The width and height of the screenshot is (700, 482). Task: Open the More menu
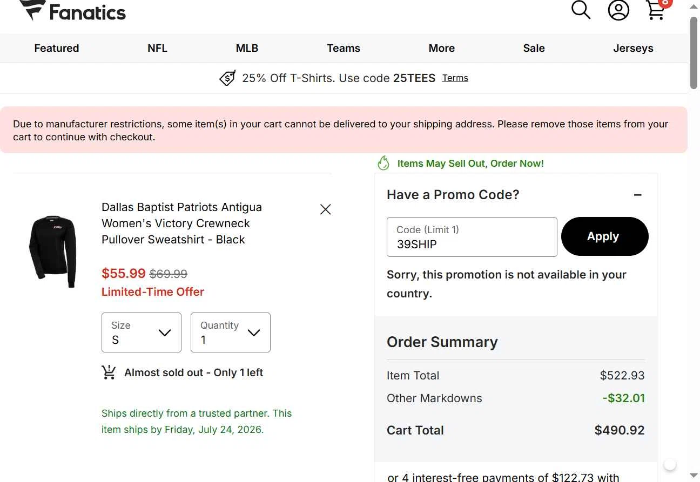tap(442, 48)
